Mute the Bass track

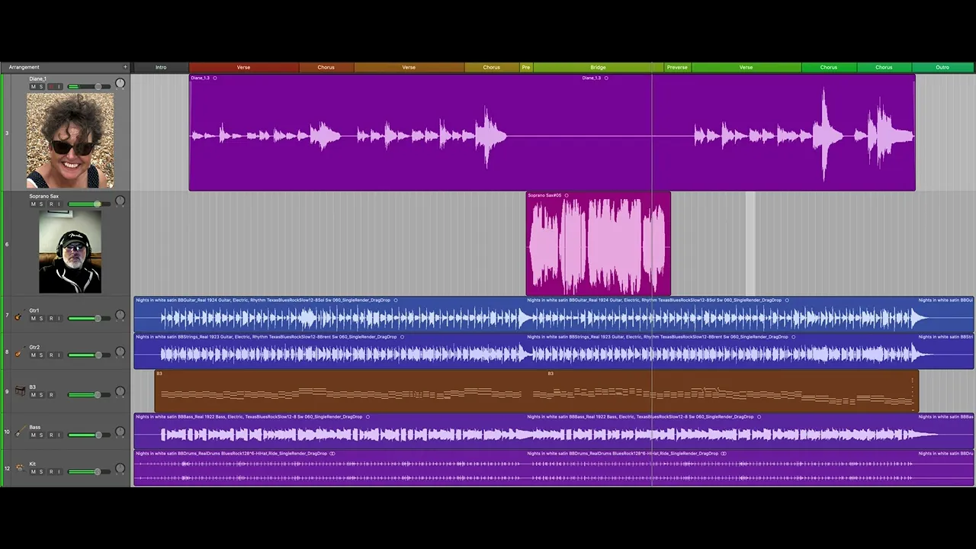(x=33, y=435)
